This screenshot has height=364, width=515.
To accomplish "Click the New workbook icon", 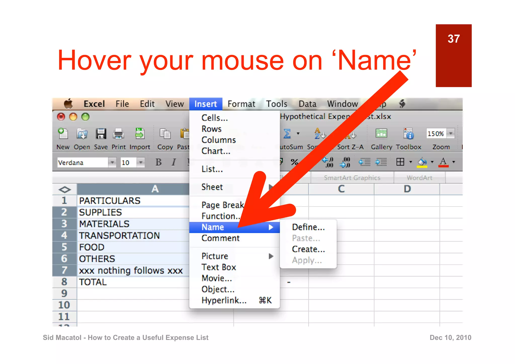I will (63, 133).
